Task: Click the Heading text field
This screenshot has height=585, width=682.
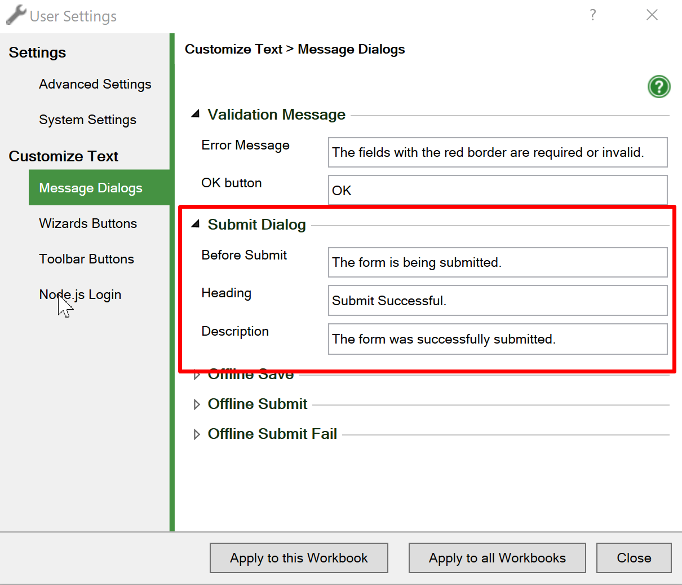Action: point(497,300)
